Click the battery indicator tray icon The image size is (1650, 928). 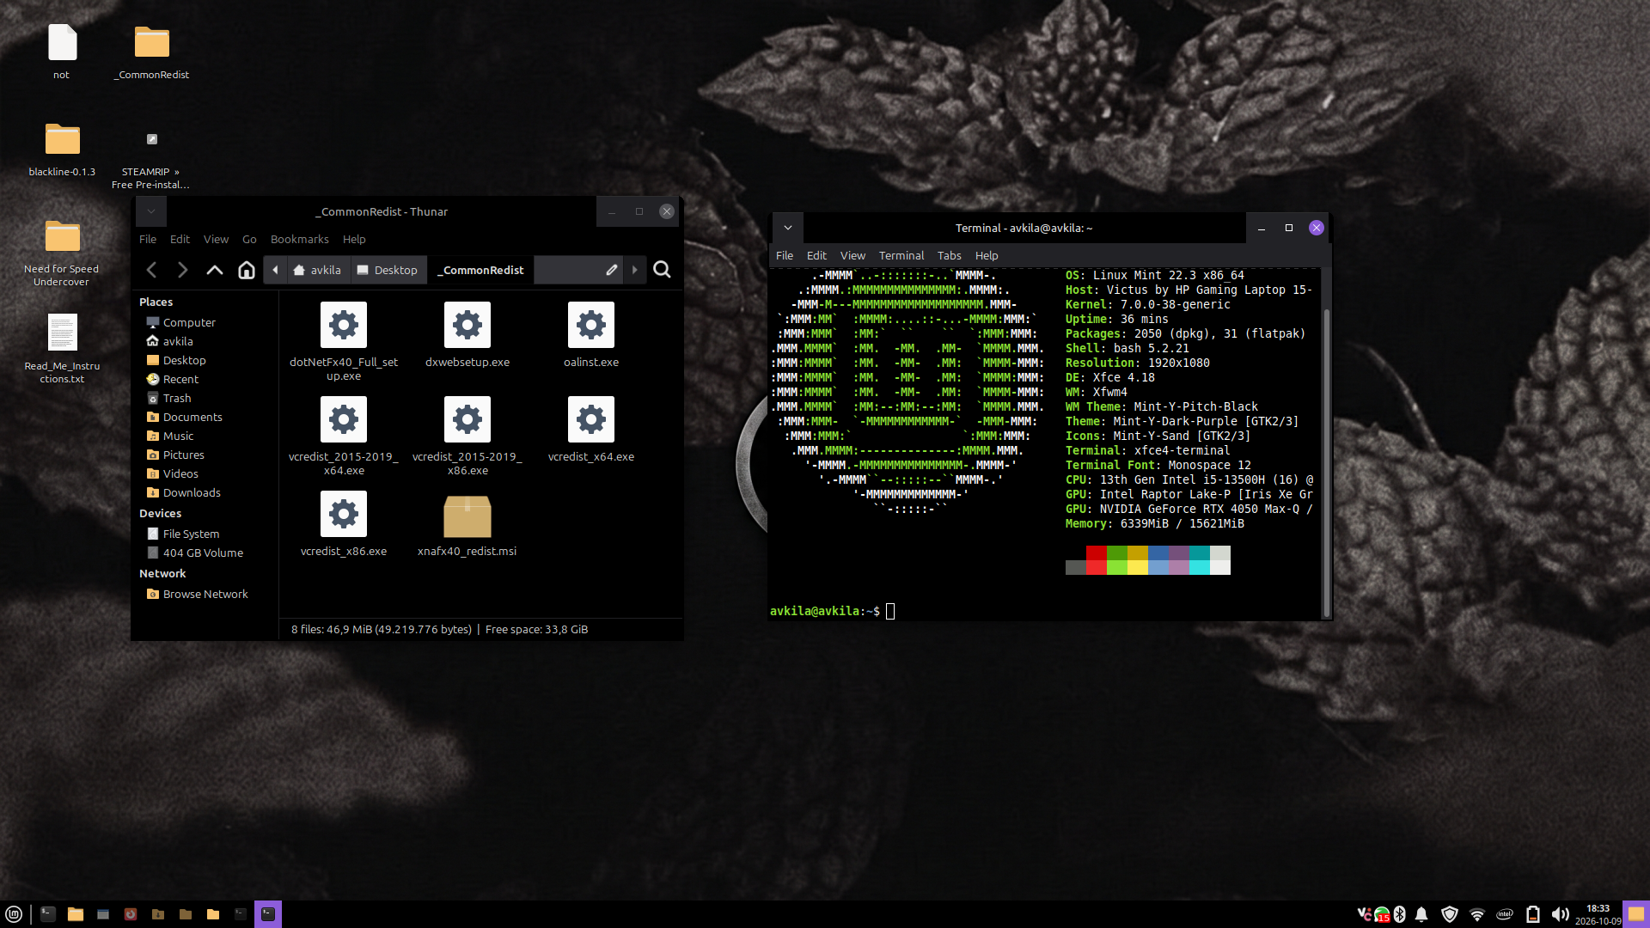[x=1532, y=914]
